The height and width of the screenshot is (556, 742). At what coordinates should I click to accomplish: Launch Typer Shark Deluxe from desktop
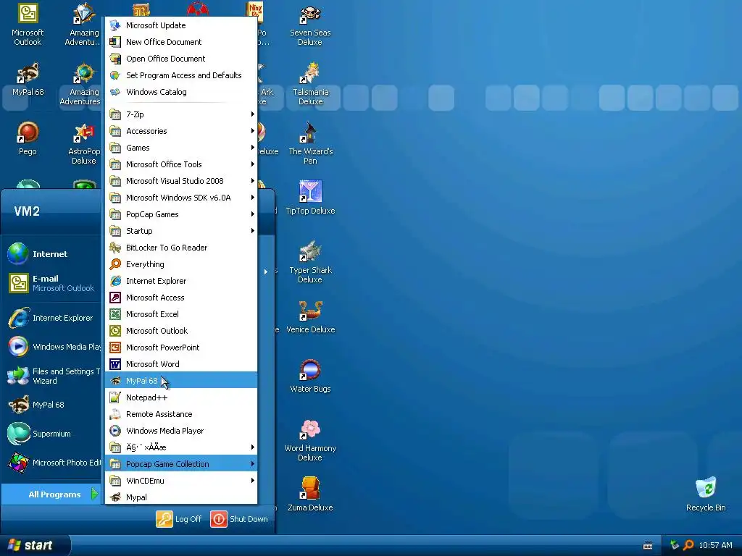coord(310,262)
